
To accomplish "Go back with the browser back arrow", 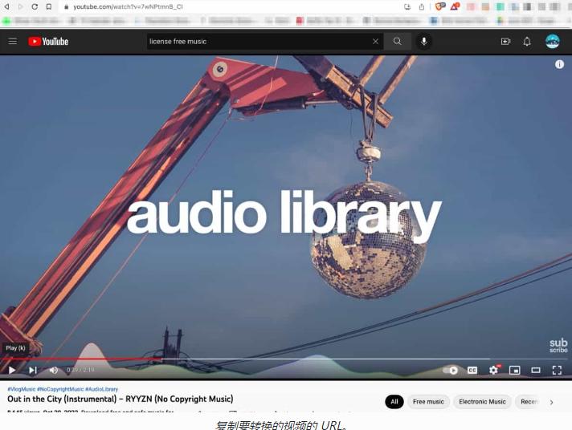I will click(x=6, y=6).
